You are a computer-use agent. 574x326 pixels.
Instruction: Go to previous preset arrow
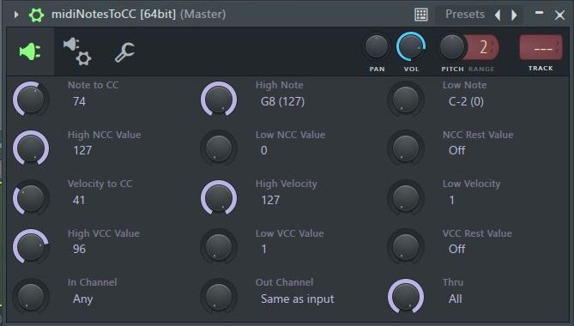point(498,15)
